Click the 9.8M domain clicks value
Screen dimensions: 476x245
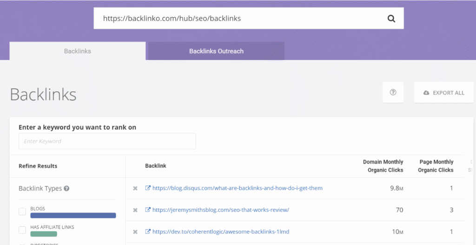point(397,188)
